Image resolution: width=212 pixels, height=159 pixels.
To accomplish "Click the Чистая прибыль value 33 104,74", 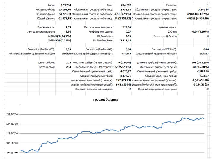I will tap(63, 10).
